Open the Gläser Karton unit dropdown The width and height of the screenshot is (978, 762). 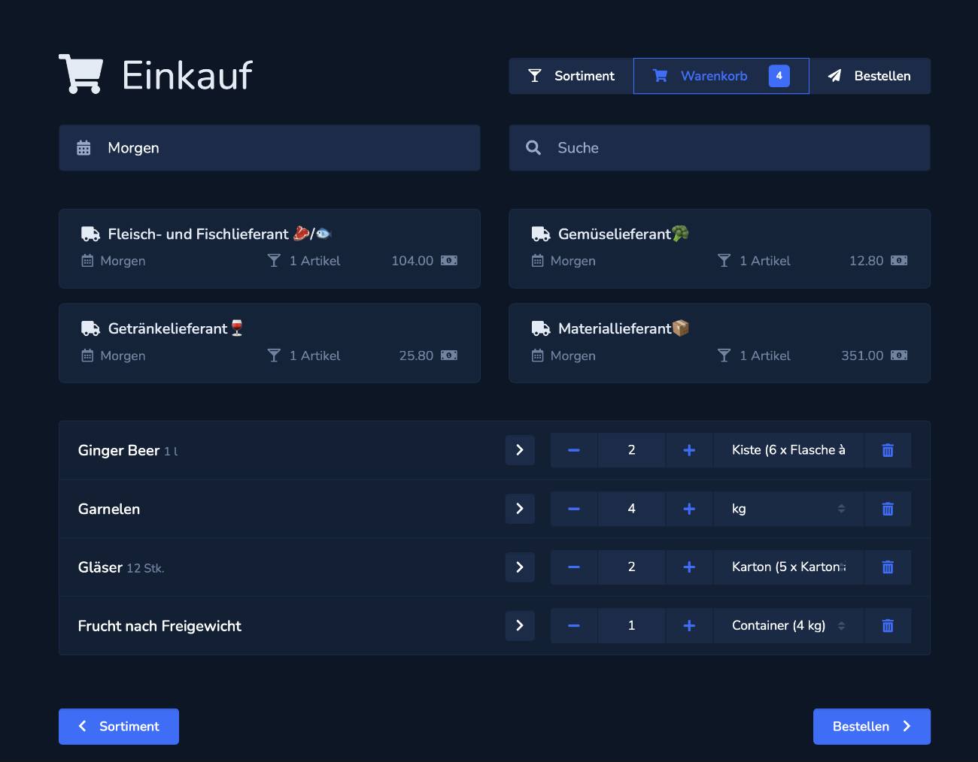click(x=788, y=567)
